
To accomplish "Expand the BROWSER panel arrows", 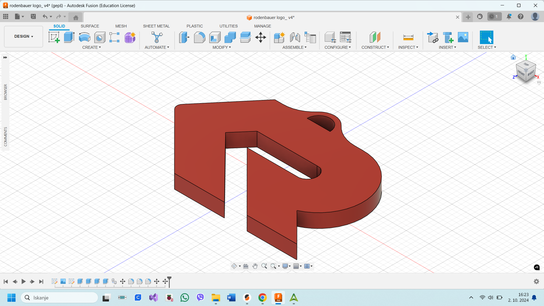I will (x=5, y=58).
